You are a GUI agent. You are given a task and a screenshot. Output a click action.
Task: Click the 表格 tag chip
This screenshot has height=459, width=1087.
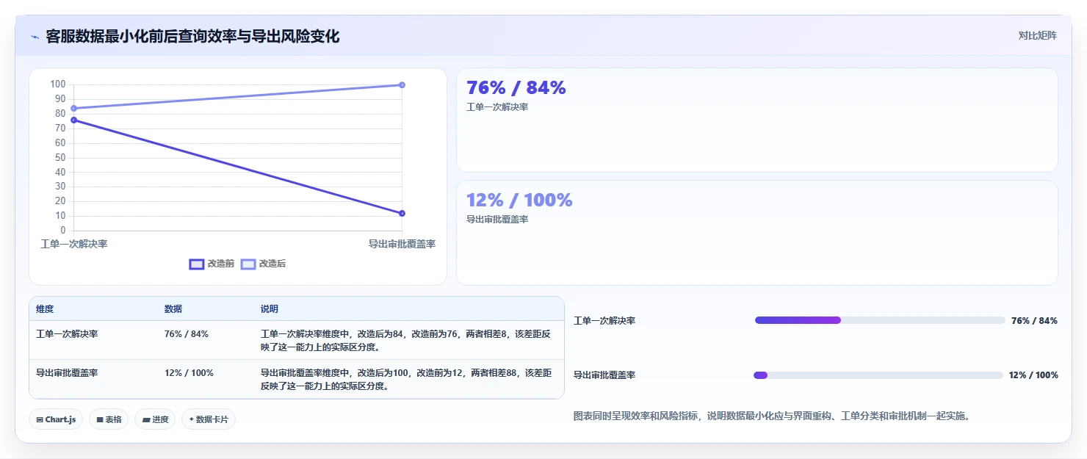point(109,419)
